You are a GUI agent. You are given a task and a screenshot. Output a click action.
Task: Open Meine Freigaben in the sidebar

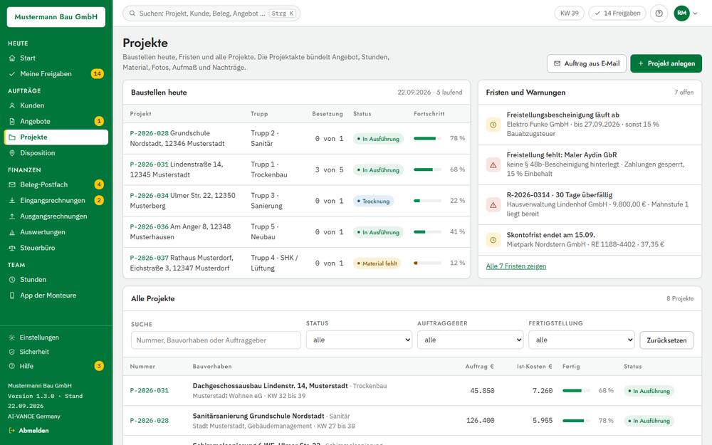tap(56, 73)
